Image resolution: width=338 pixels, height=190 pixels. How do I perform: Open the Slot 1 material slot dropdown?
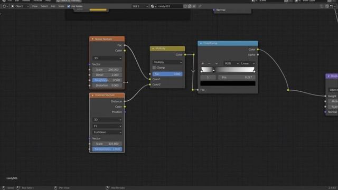click(x=140, y=6)
